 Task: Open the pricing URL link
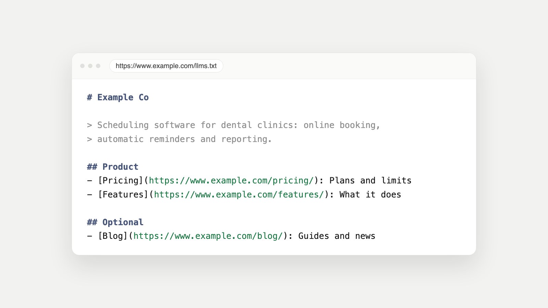[231, 181]
